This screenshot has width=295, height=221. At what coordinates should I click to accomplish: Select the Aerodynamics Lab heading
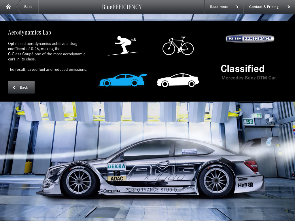click(29, 33)
